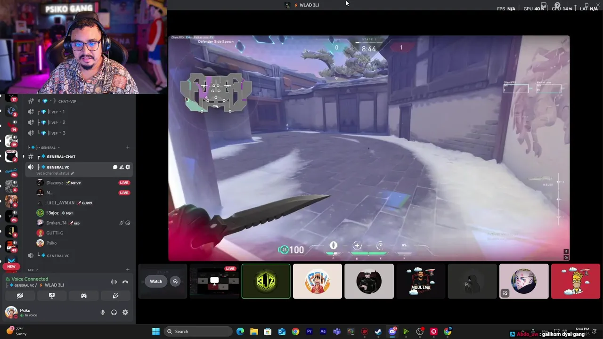
Task: Click Diazuxyz's LIVE badge
Action: coord(124,183)
